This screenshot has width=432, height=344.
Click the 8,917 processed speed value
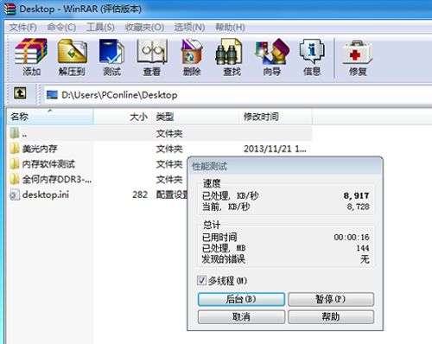(x=356, y=195)
